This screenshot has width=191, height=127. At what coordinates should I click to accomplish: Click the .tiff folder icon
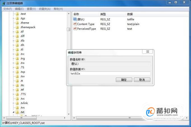pyautogui.click(x=17, y=36)
